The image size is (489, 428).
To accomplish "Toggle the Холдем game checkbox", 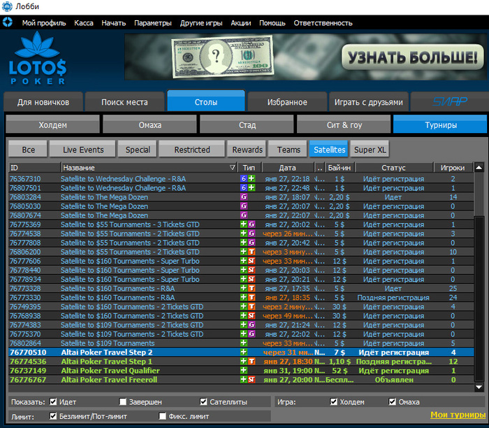I will (334, 401).
